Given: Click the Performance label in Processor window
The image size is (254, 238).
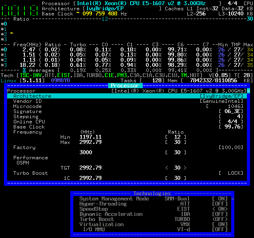Looking at the screenshot, I should [31, 158].
